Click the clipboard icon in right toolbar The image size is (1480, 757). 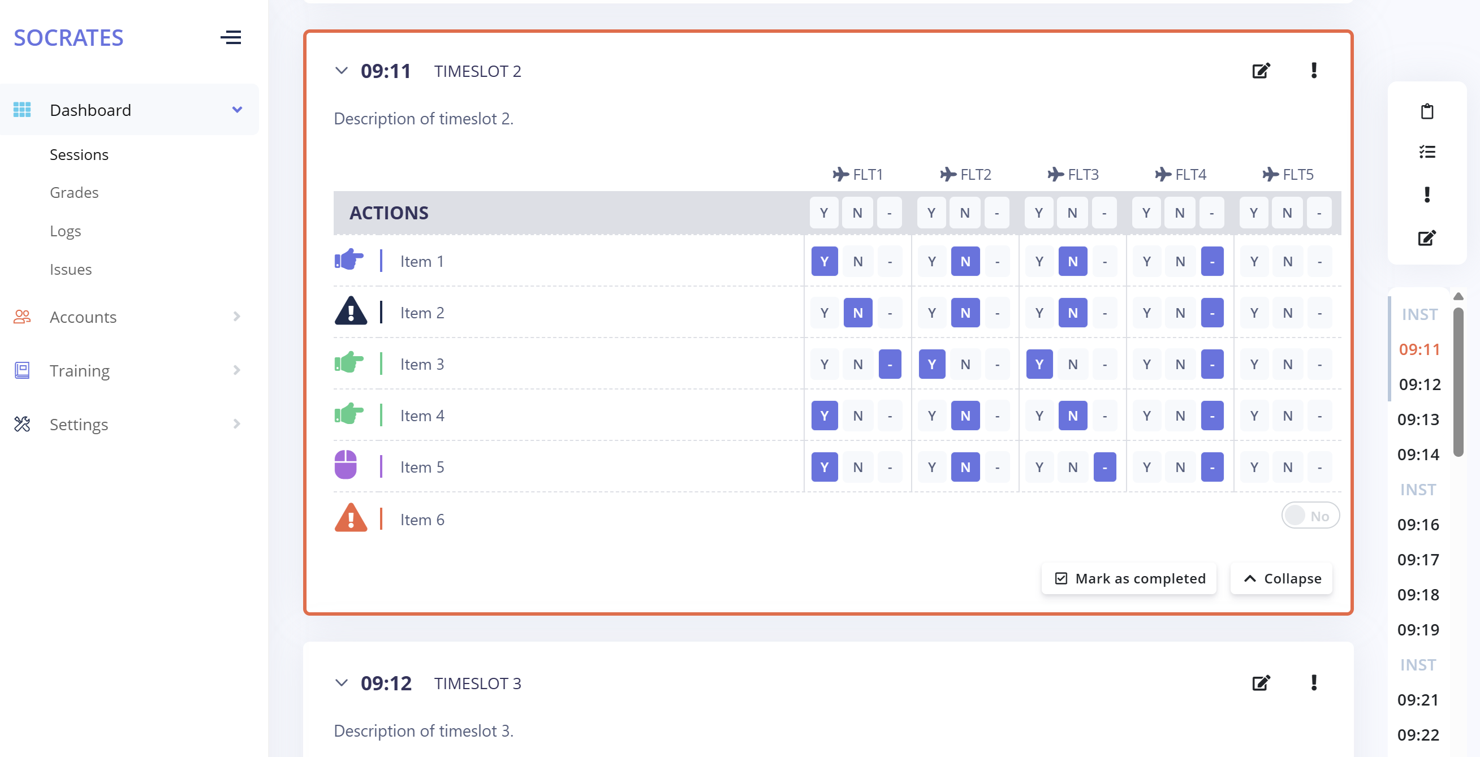pos(1427,111)
